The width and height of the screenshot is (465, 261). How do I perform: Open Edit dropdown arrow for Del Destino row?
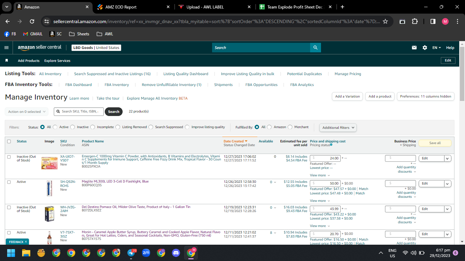click(448, 209)
